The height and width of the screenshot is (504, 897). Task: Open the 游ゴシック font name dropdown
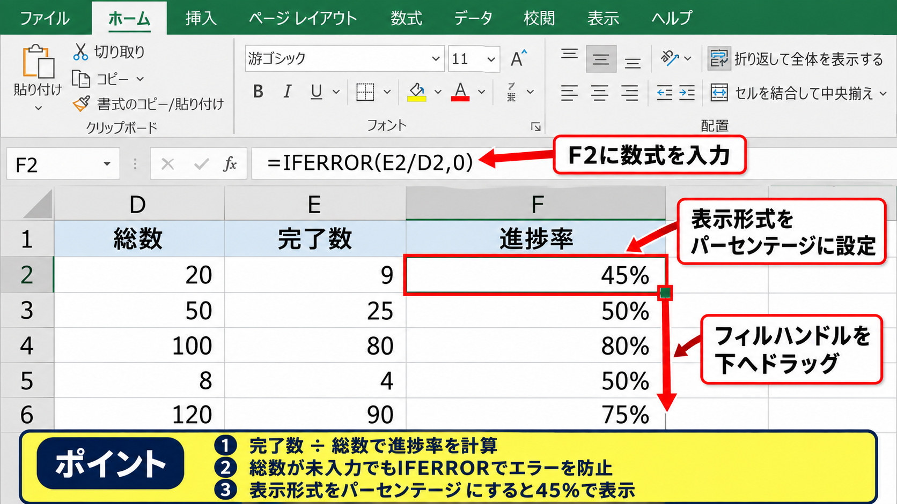pos(436,58)
